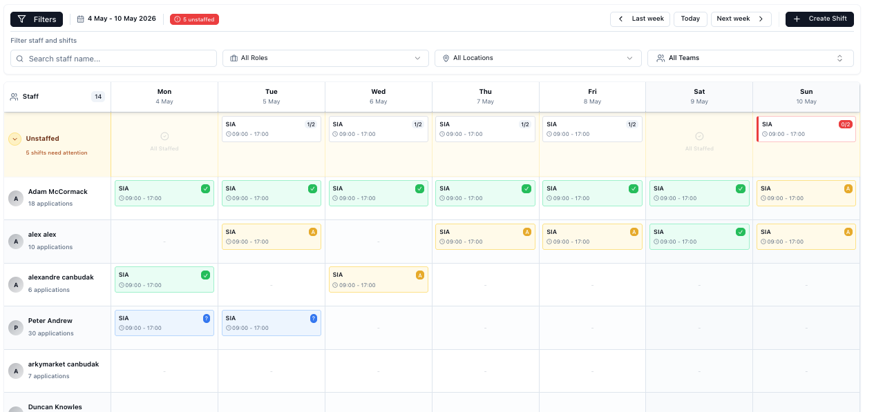874x412 pixels.
Task: Click Adam McCormack's Saturday green check icon
Action: pyautogui.click(x=741, y=188)
